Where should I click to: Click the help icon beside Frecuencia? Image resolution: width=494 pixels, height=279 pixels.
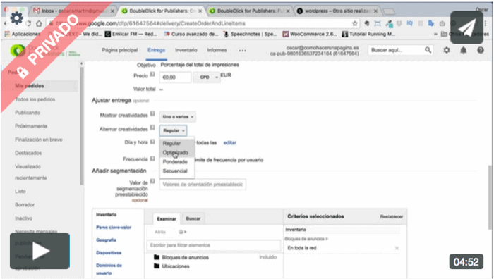point(152,159)
